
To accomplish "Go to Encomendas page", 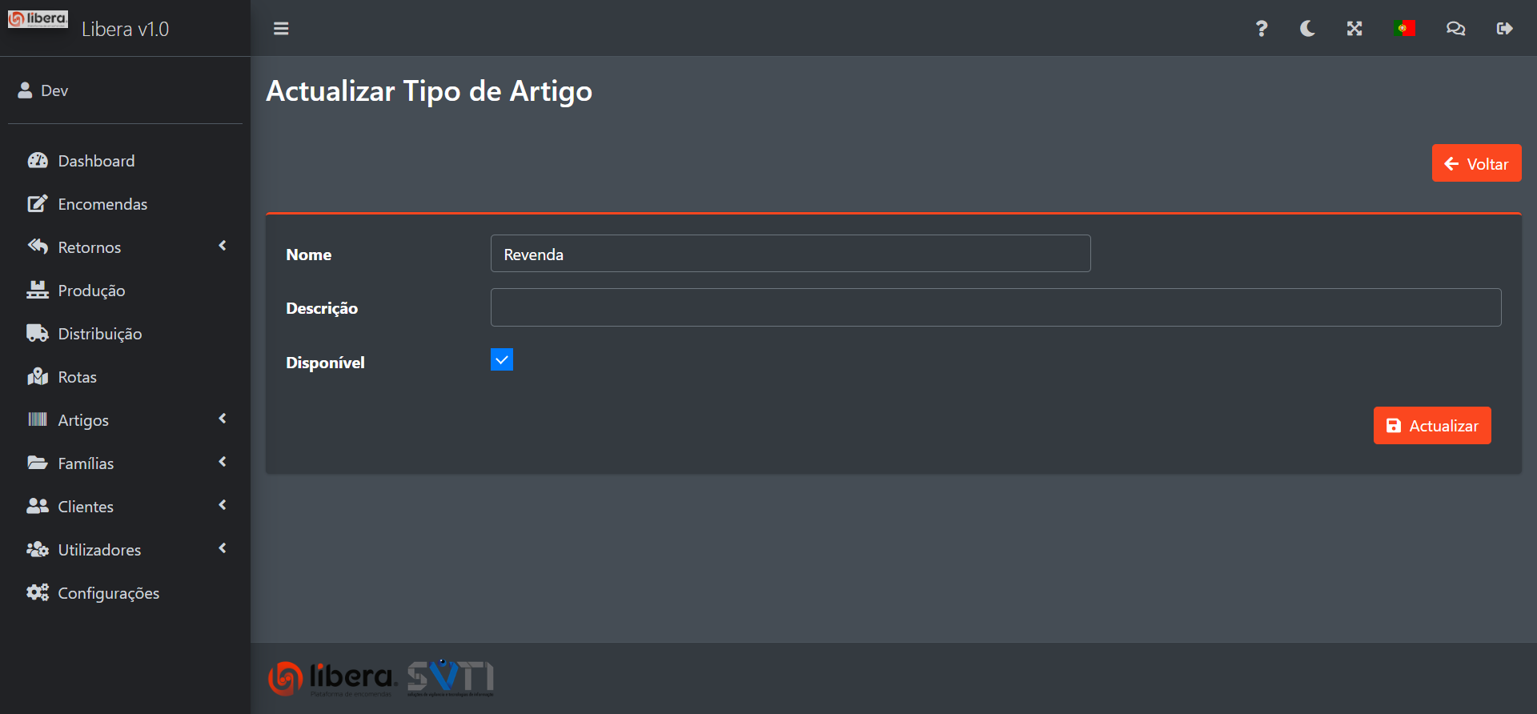I will coord(102,204).
